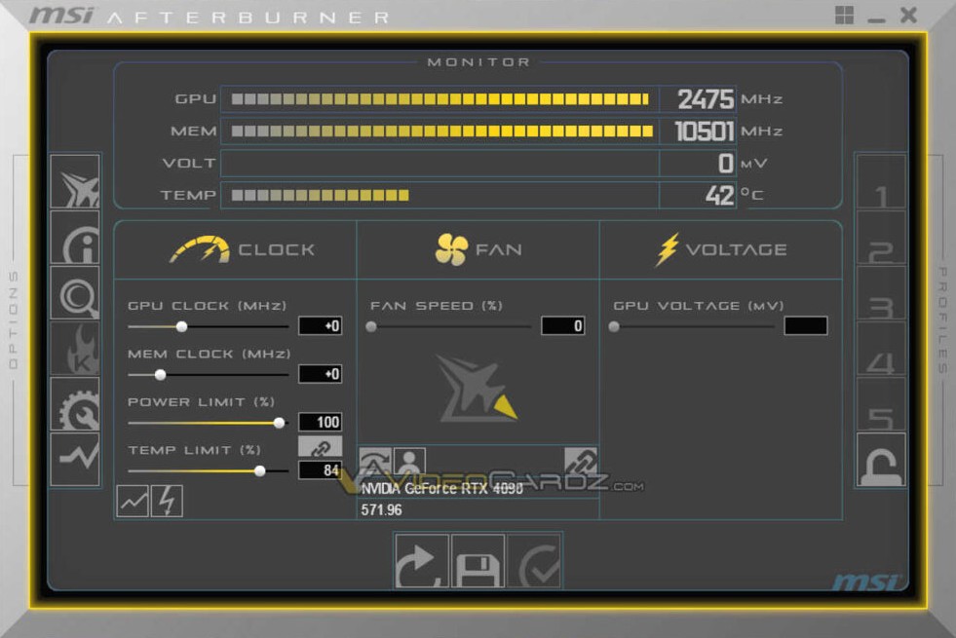Click the driver version 571.96 text

(381, 510)
